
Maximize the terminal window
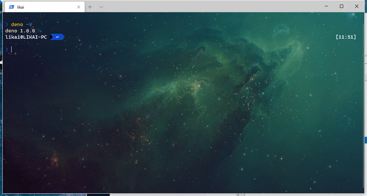(x=342, y=6)
